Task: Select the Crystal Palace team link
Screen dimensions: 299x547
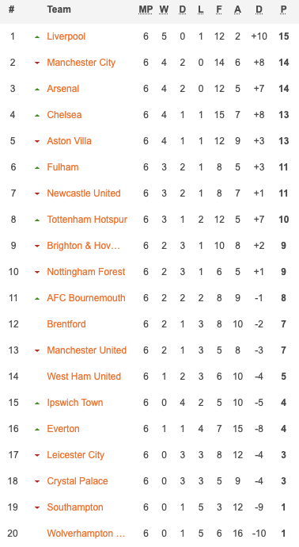Action: coord(78,481)
